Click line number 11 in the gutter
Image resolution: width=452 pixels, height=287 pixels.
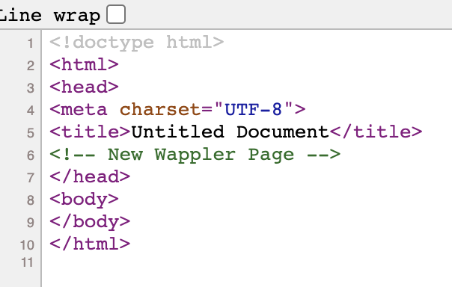(x=27, y=262)
